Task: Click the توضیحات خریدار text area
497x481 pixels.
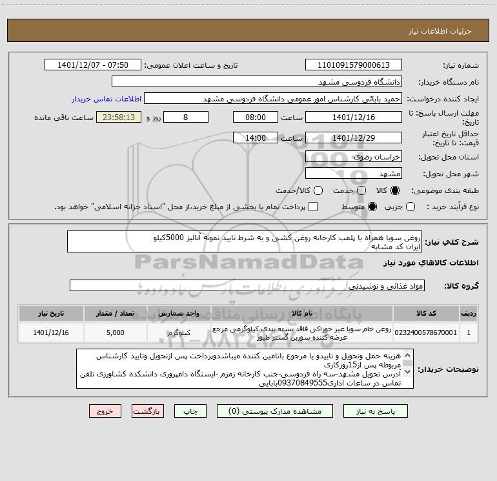Action: 245,369
